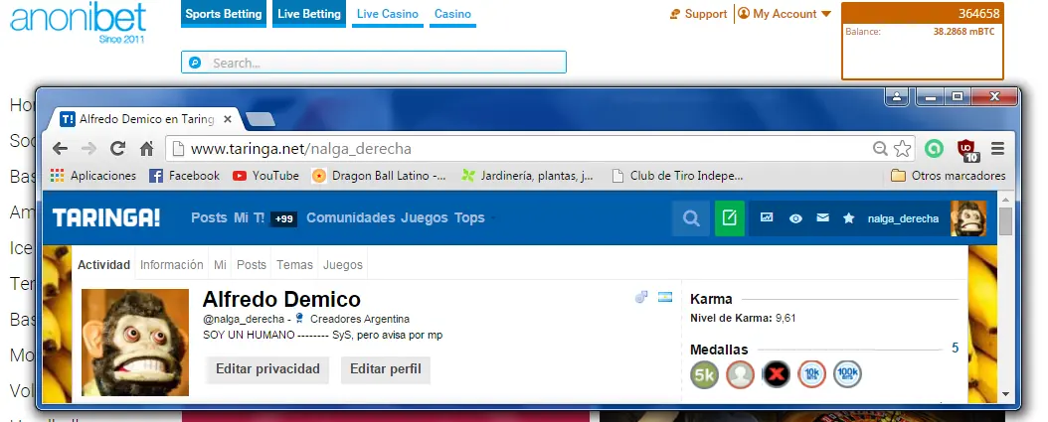
Task: Open Live Betting on anonibet
Action: point(309,14)
